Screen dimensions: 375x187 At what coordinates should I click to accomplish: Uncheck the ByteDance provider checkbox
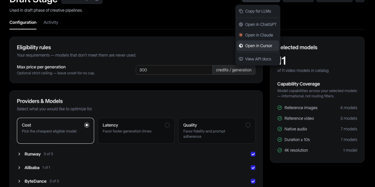(253, 181)
